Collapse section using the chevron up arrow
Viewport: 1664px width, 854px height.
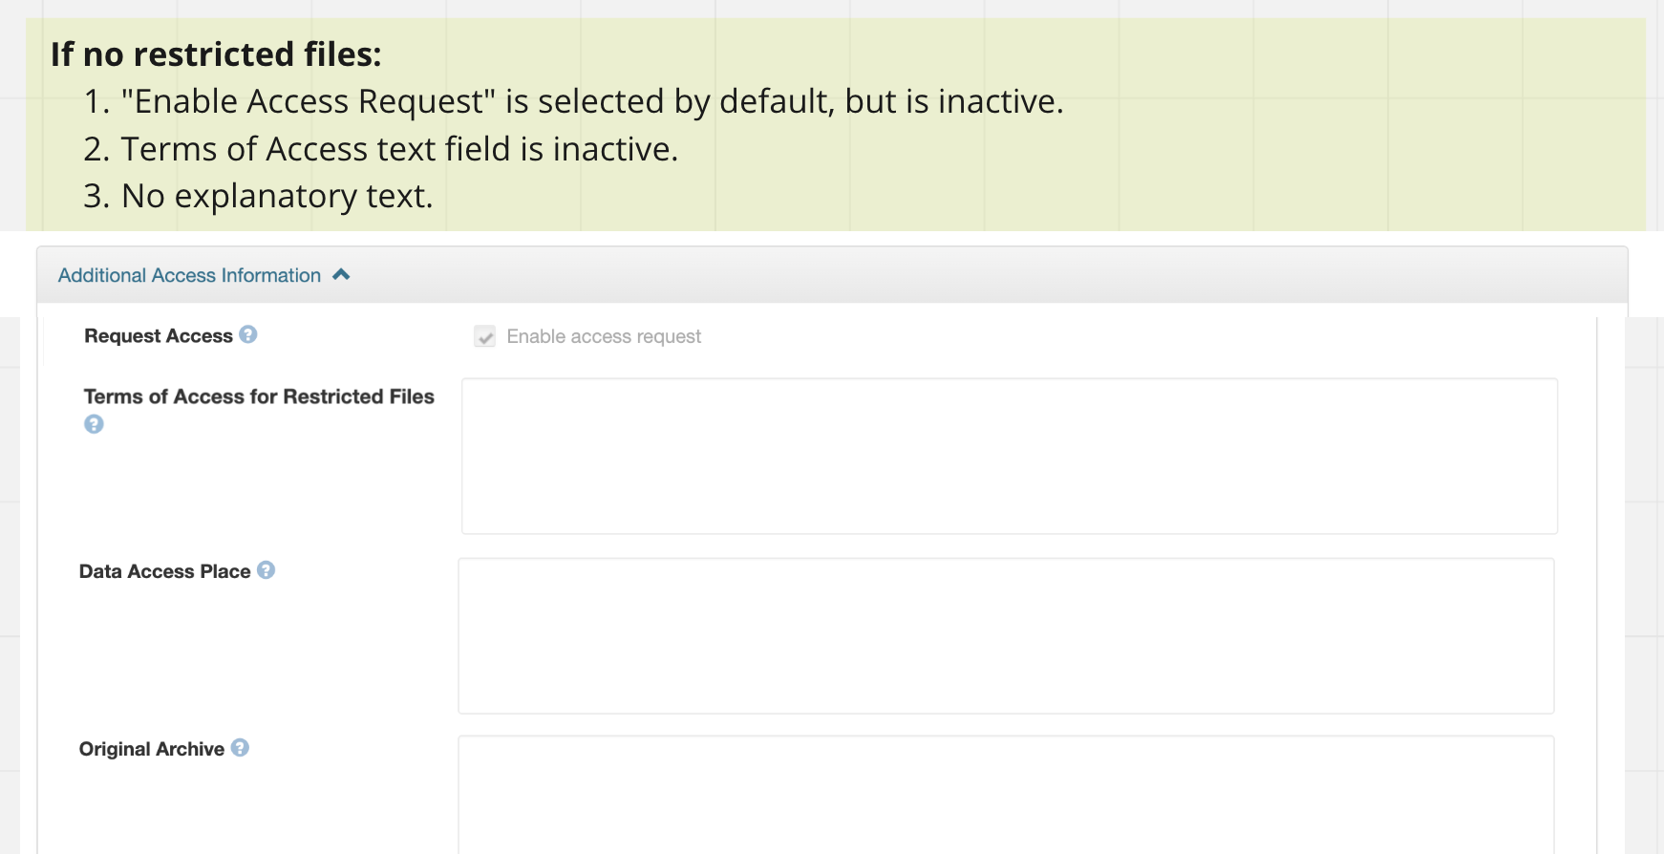(x=341, y=275)
